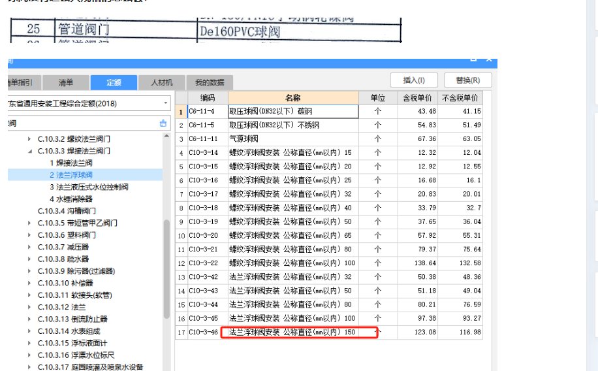Select code cell C10-3-19

click(208, 222)
